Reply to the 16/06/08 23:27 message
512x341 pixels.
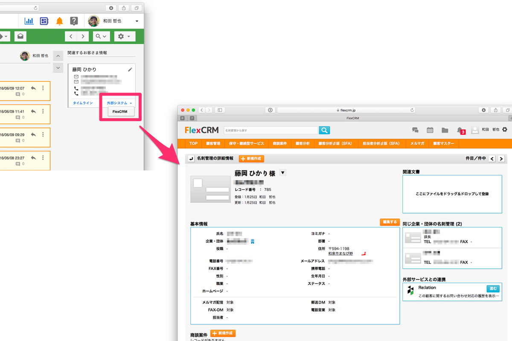click(33, 158)
